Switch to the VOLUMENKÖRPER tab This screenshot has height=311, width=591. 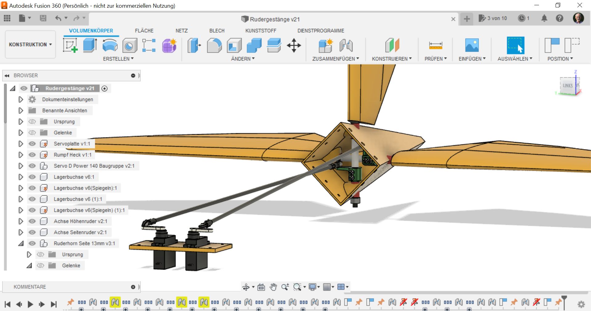click(x=91, y=31)
